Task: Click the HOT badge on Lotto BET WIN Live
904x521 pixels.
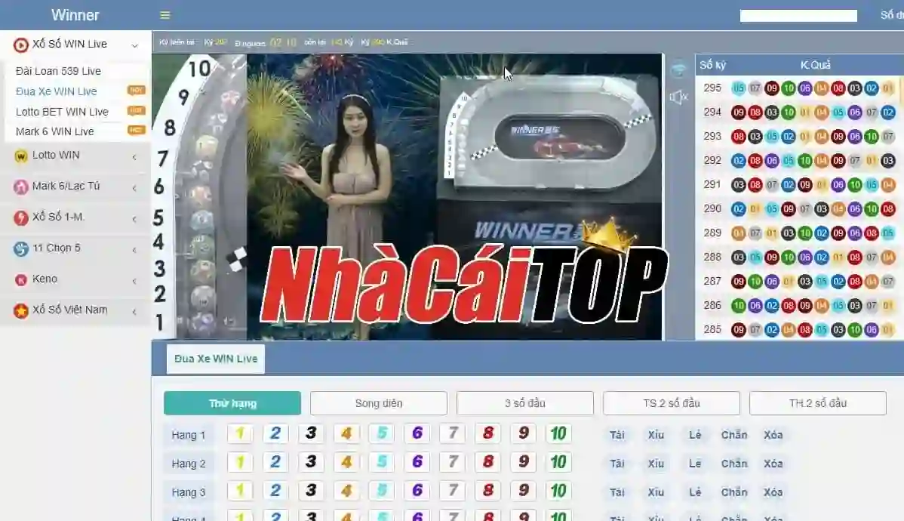Action: click(136, 110)
